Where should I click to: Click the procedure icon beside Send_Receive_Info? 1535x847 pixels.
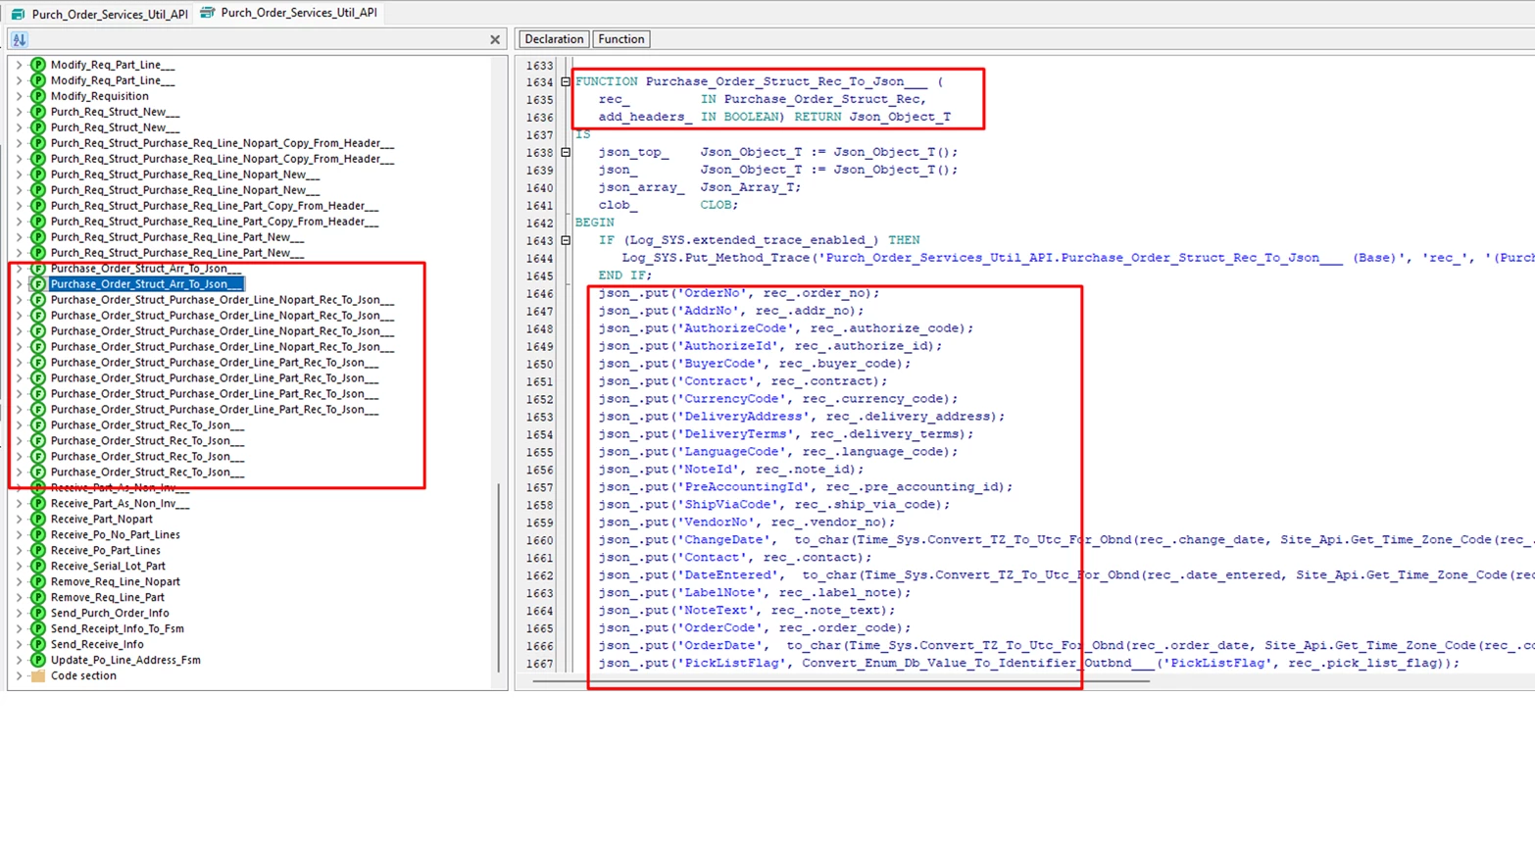pos(38,644)
